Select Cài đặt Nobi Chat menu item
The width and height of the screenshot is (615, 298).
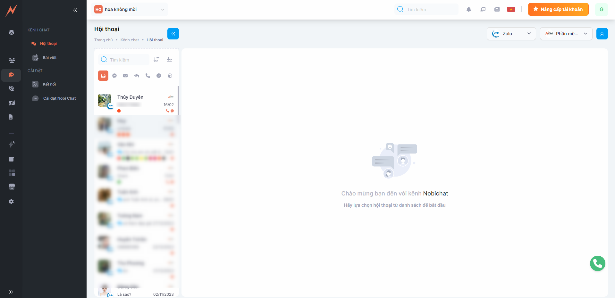(x=59, y=98)
